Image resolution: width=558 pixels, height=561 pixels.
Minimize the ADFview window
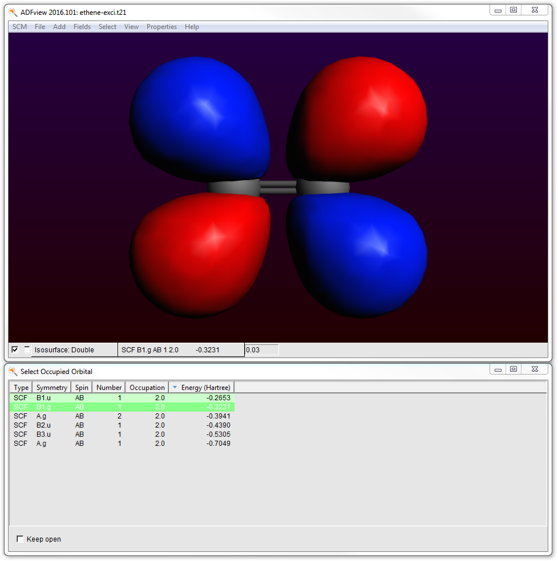click(498, 10)
